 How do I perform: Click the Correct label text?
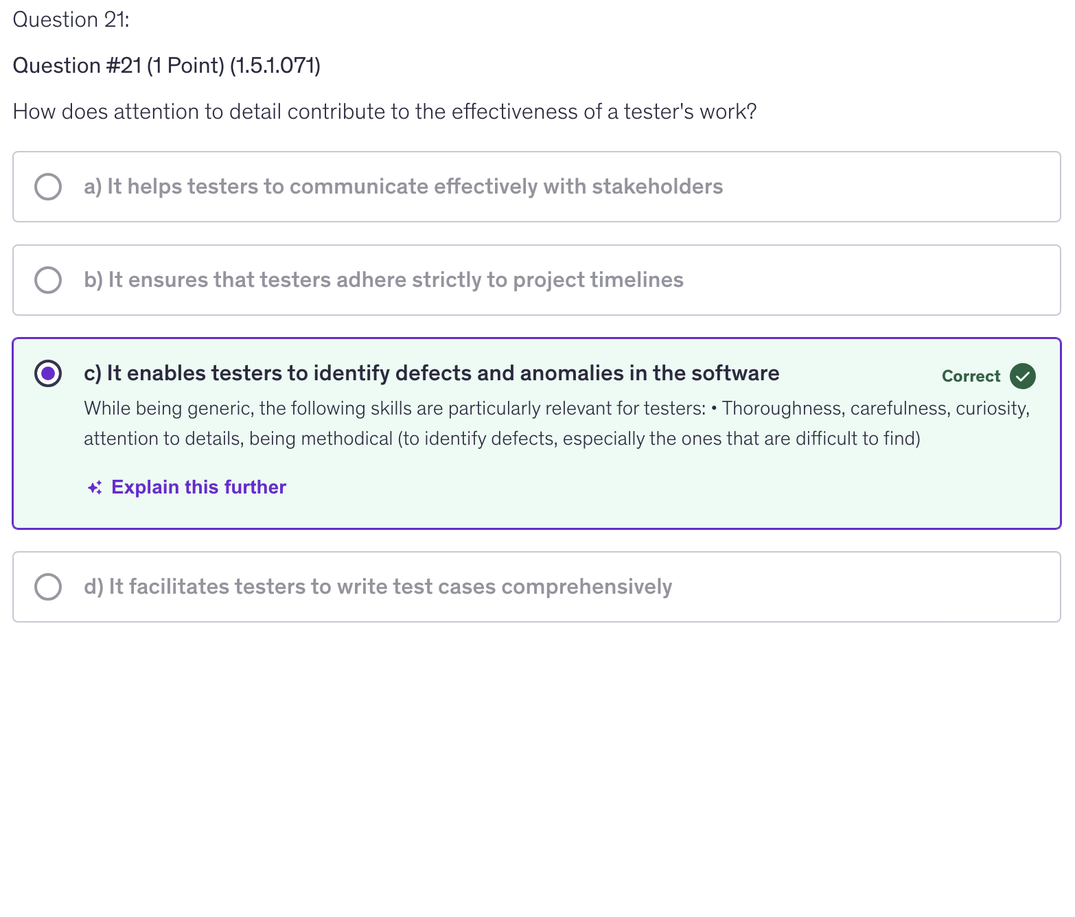tap(971, 376)
